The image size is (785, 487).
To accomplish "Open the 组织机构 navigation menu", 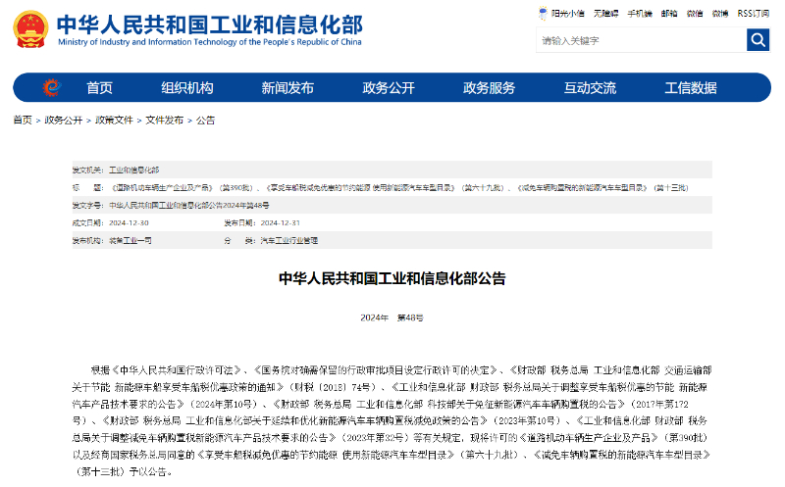I will tap(186, 87).
